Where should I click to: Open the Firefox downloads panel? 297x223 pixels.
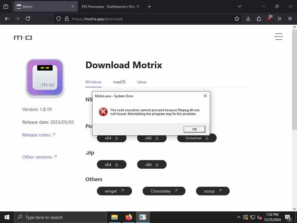pyautogui.click(x=248, y=19)
